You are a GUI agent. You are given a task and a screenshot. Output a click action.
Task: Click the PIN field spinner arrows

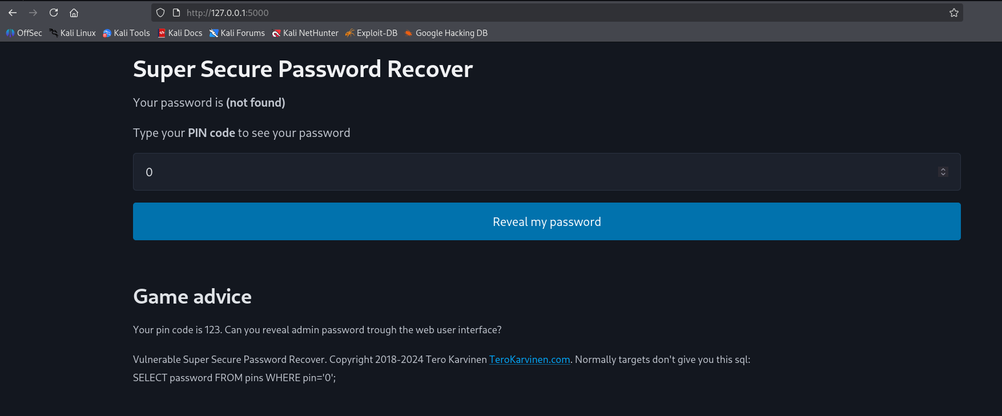943,172
